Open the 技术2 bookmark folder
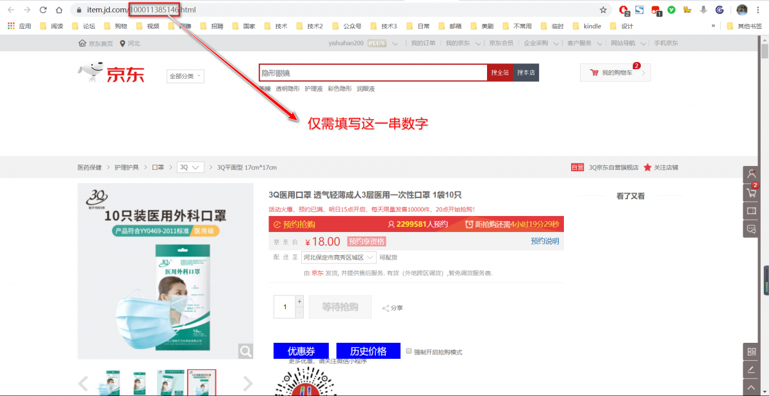This screenshot has width=769, height=396. [309, 26]
